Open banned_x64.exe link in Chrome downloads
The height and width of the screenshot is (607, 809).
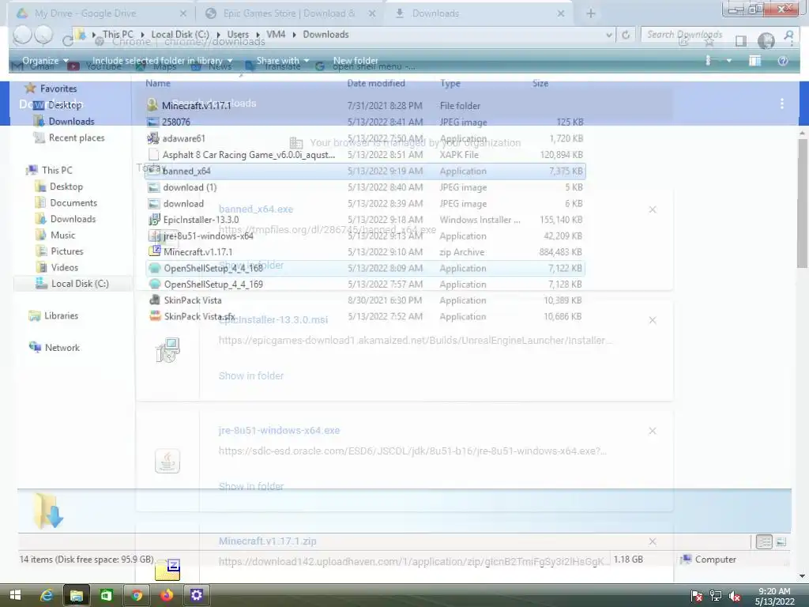[256, 209]
